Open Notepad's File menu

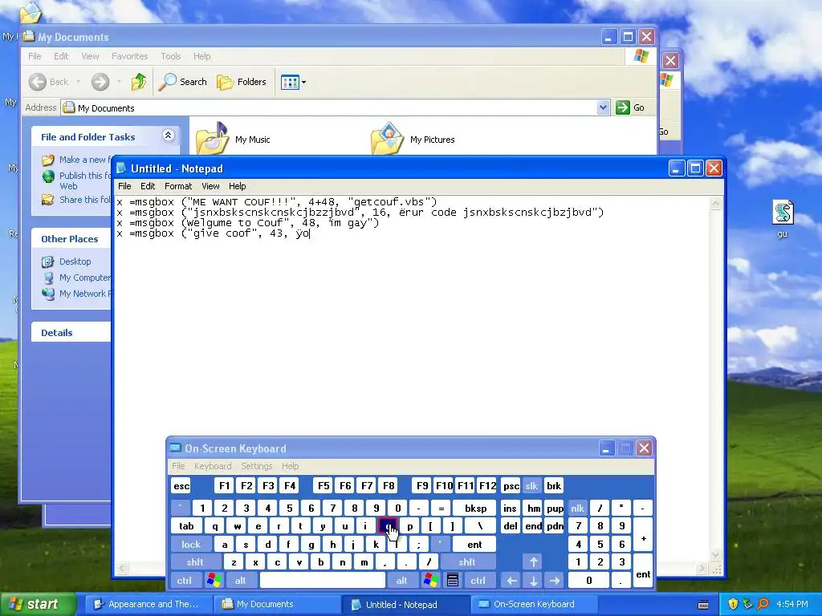coord(124,186)
